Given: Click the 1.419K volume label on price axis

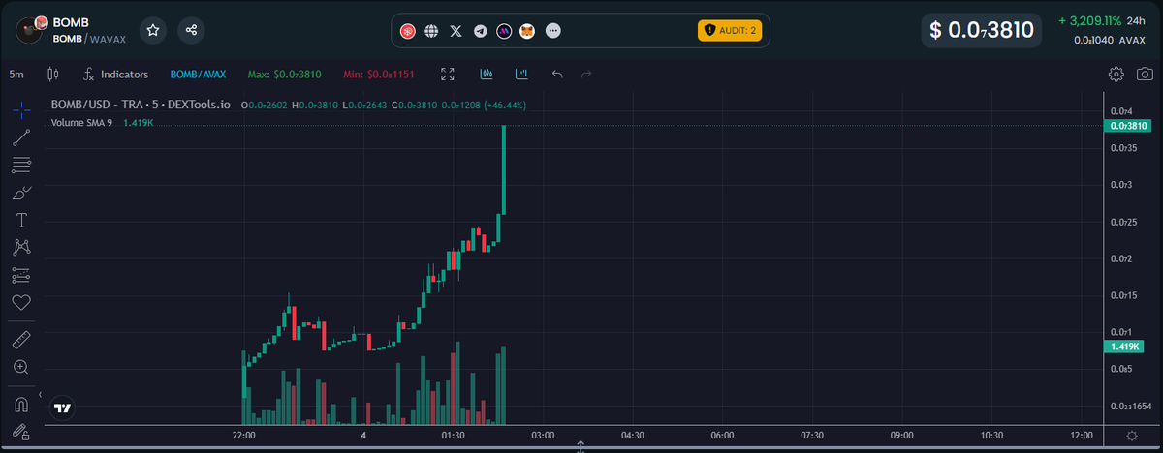Looking at the screenshot, I should tap(1125, 347).
